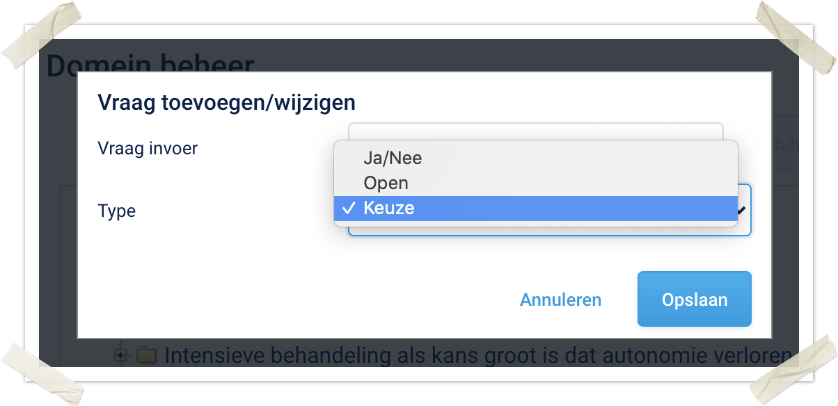The width and height of the screenshot is (838, 406).
Task: Click the checkmark next to Keuze
Action: coord(349,209)
